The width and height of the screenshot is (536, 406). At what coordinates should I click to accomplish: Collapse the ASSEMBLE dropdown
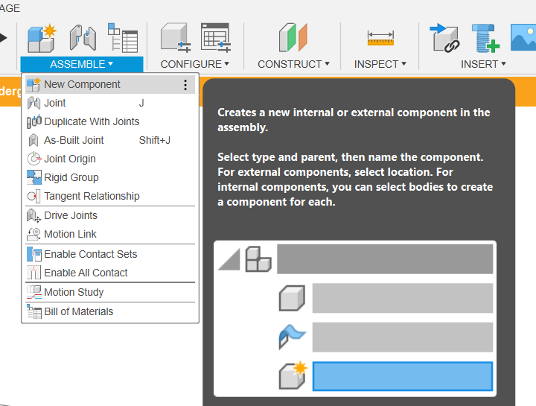(82, 64)
